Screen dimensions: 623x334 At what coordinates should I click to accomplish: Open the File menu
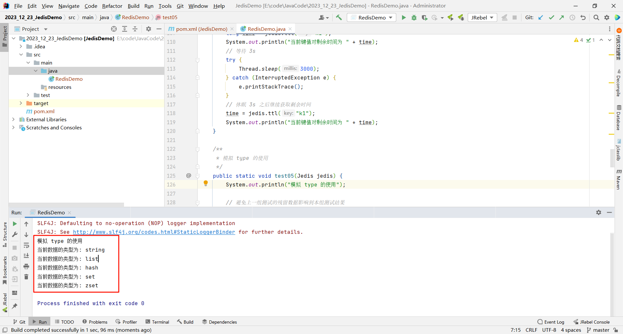click(x=18, y=6)
